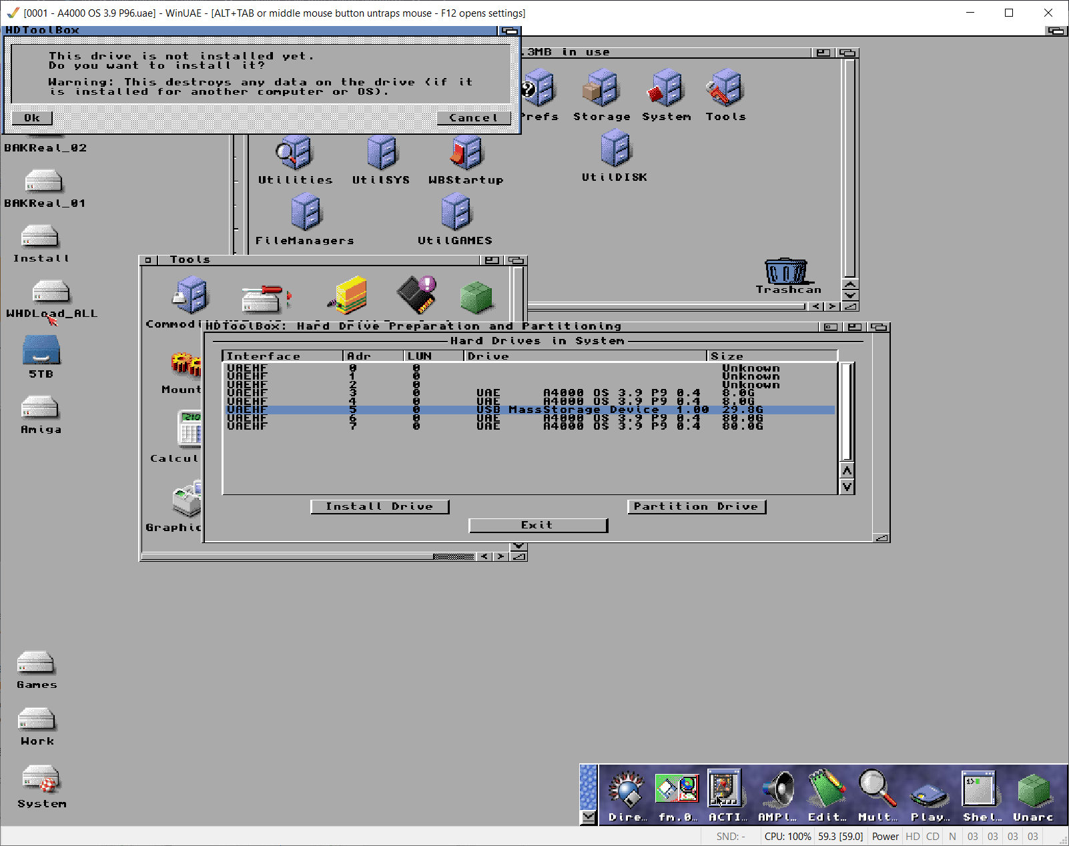Click Tools window scroll left arrow
Image resolution: width=1069 pixels, height=846 pixels.
484,556
